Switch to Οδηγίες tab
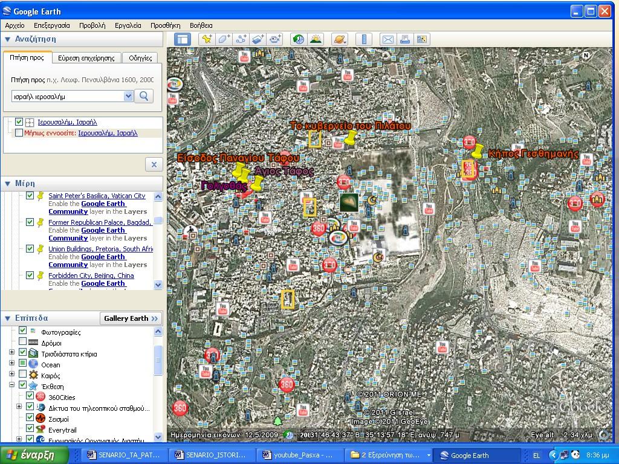The image size is (619, 464). click(x=140, y=58)
